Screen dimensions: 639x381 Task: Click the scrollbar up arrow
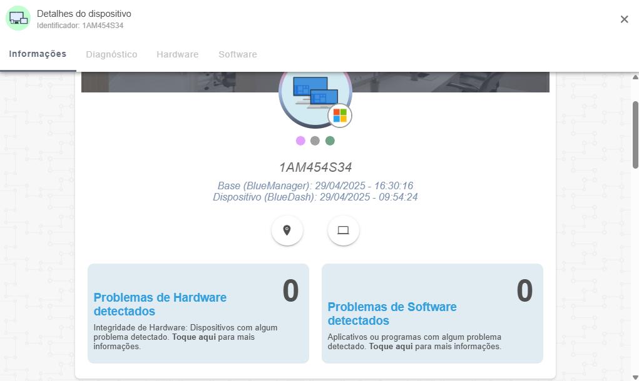(635, 76)
